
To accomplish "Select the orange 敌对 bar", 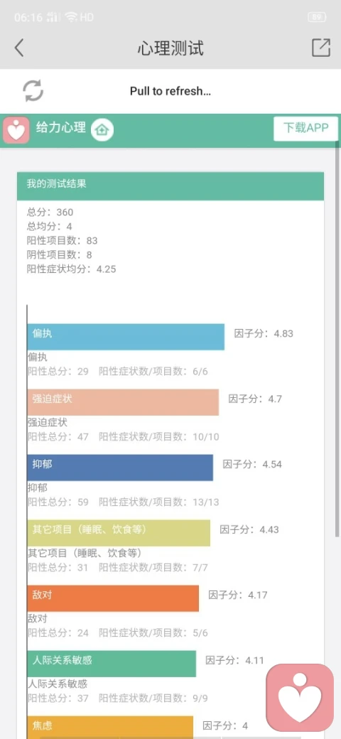I will (x=113, y=598).
